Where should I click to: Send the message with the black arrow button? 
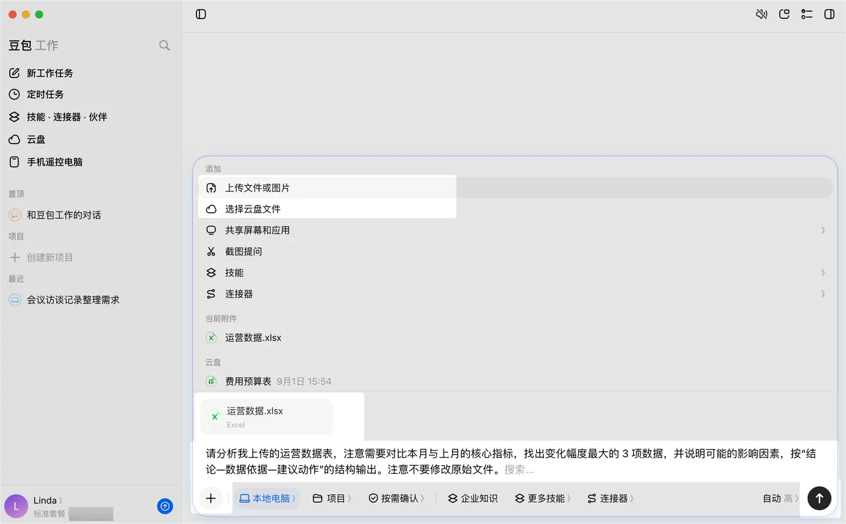pyautogui.click(x=820, y=498)
